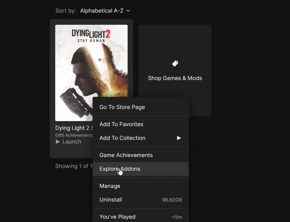The width and height of the screenshot is (290, 222).
Task: Click the Showing 1 of 1 text
Action: coord(74,166)
